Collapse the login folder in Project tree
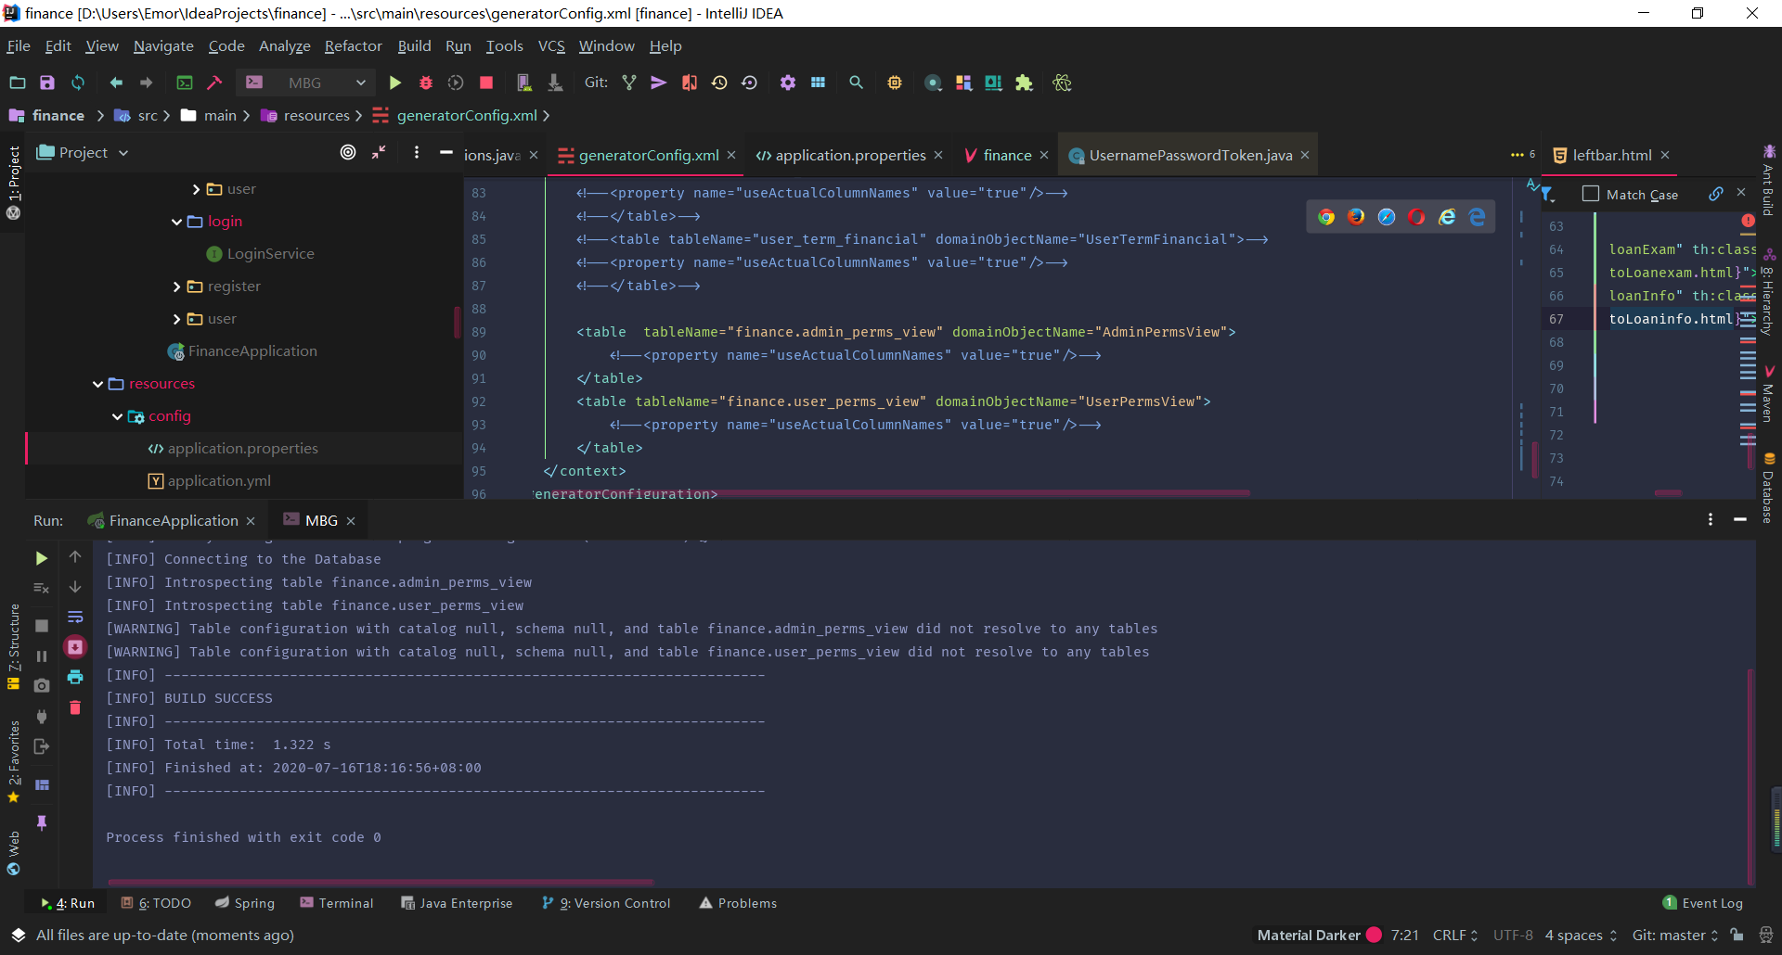This screenshot has width=1782, height=955. tap(175, 222)
